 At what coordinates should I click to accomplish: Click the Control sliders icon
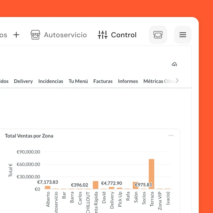pos(103,35)
